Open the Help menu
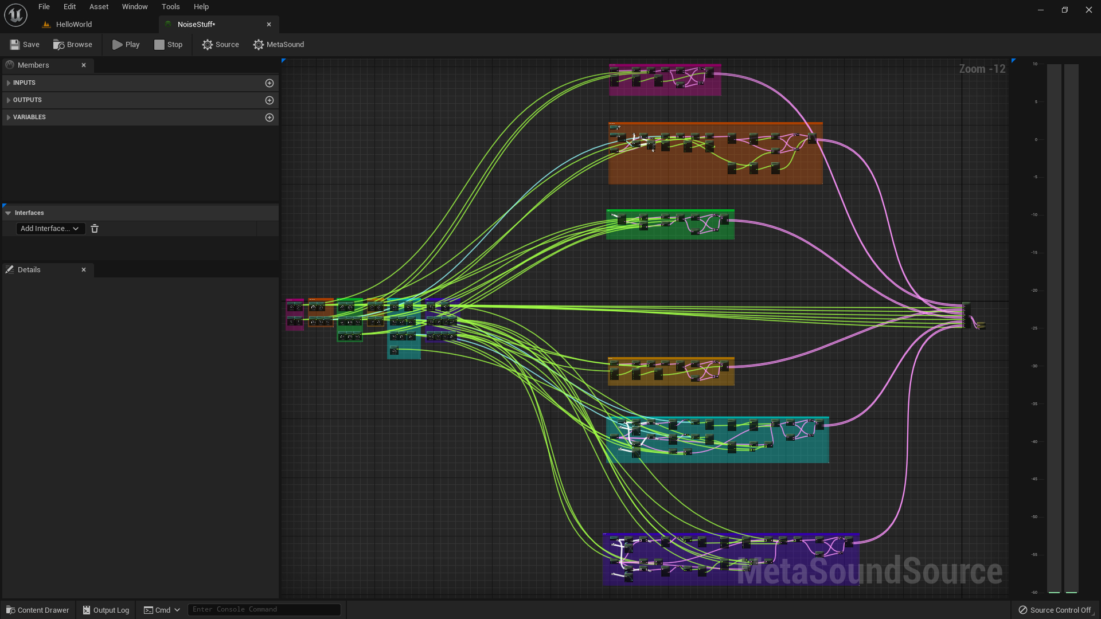Viewport: 1101px width, 619px height. coord(201,7)
